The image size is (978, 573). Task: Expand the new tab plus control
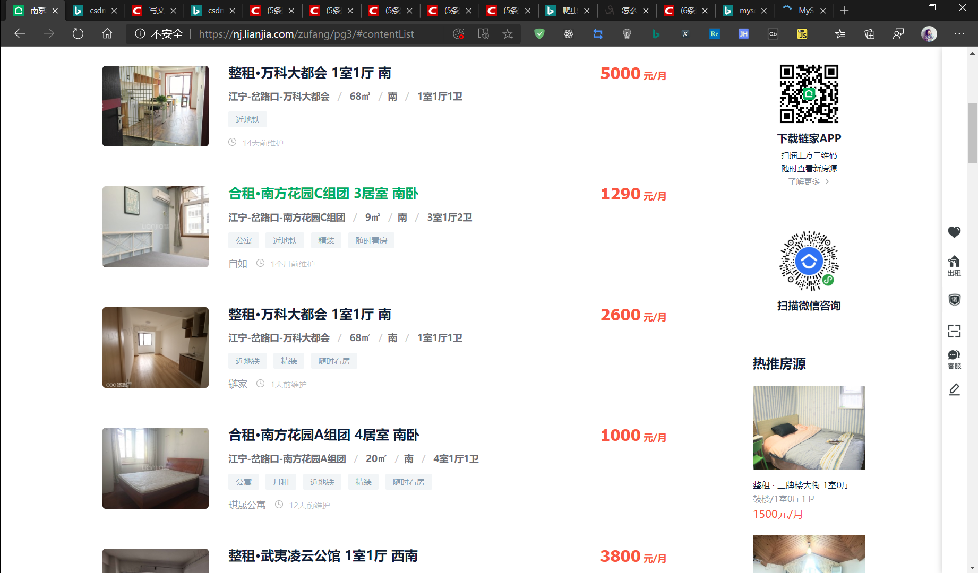844,10
